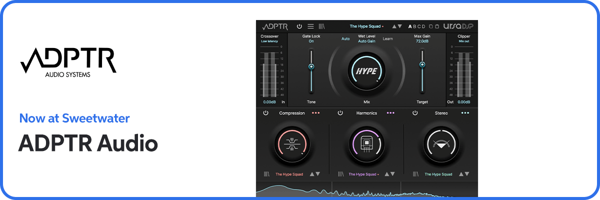This screenshot has height=200, width=600.
Task: Click the spectrum analyzer display
Action: [x=366, y=188]
